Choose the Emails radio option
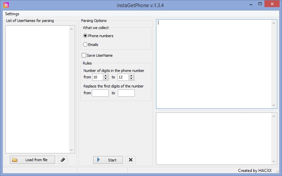This screenshot has width=282, height=176. [x=85, y=45]
